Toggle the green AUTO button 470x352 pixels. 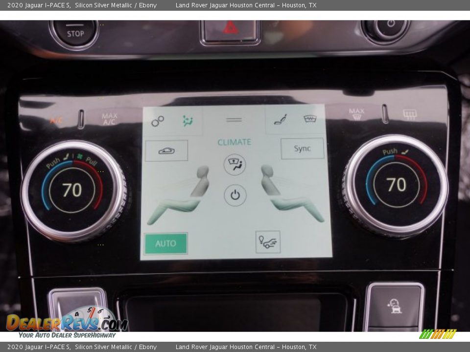point(166,243)
